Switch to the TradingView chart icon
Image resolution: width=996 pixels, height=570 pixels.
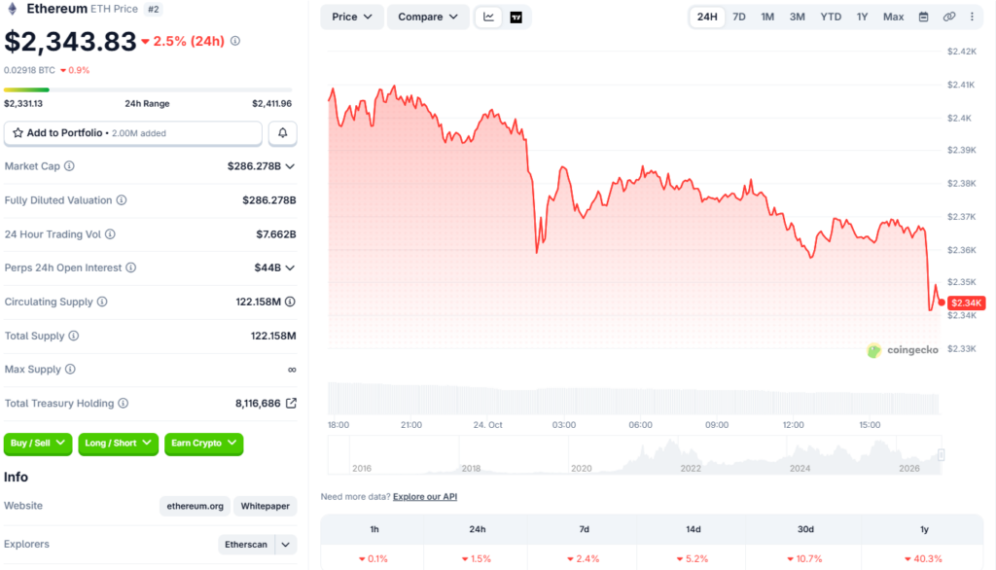(516, 18)
